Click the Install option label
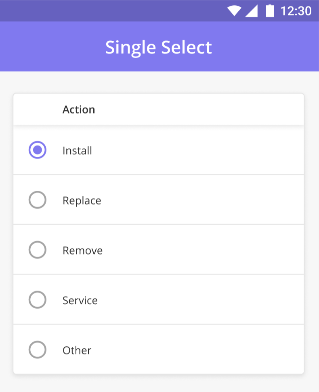This screenshot has width=319, height=392. point(77,150)
